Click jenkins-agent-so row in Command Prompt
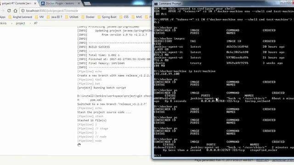Image resolution: width=294 pixels, height=165 pixels. [x=219, y=47]
